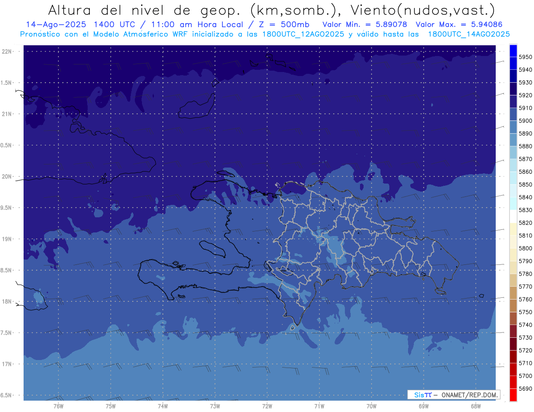Click the '75W' longitude label

(110, 406)
